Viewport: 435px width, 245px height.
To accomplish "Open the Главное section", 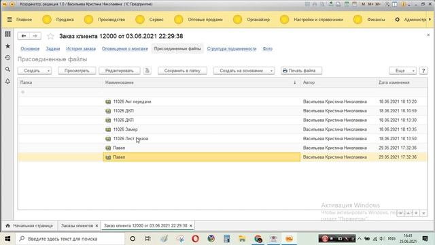I will pyautogui.click(x=24, y=20).
